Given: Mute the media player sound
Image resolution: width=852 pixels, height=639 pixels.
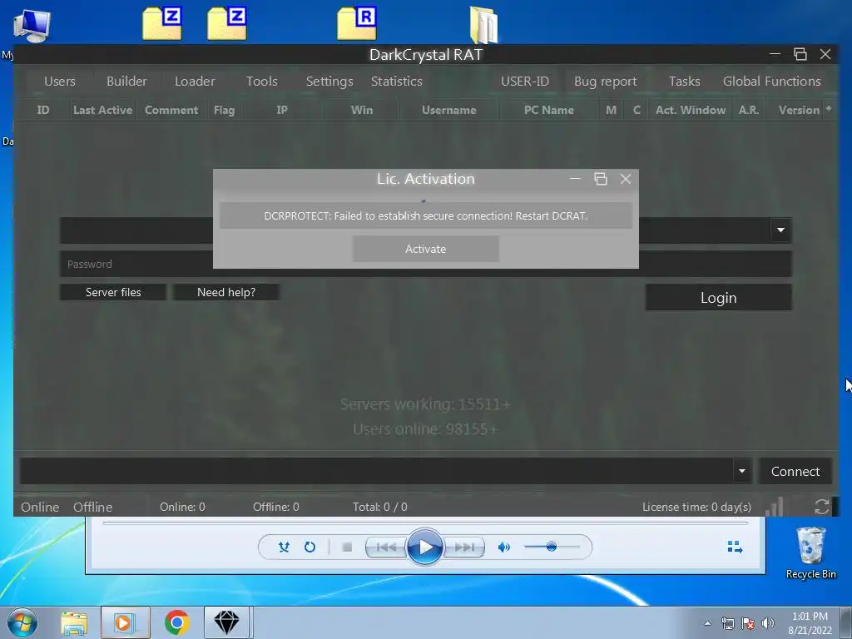Looking at the screenshot, I should (503, 547).
